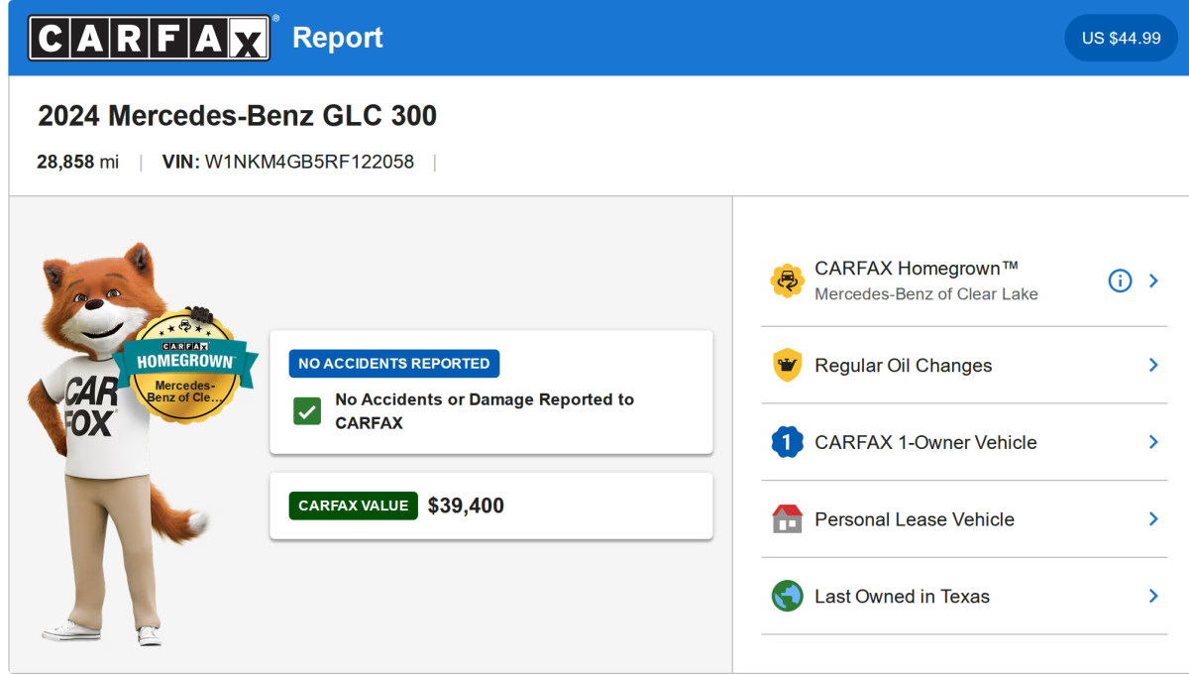Screen dimensions: 1189x674
Task: Click Mercedes-Benz of Clear Lake dealer text
Action: (x=926, y=294)
